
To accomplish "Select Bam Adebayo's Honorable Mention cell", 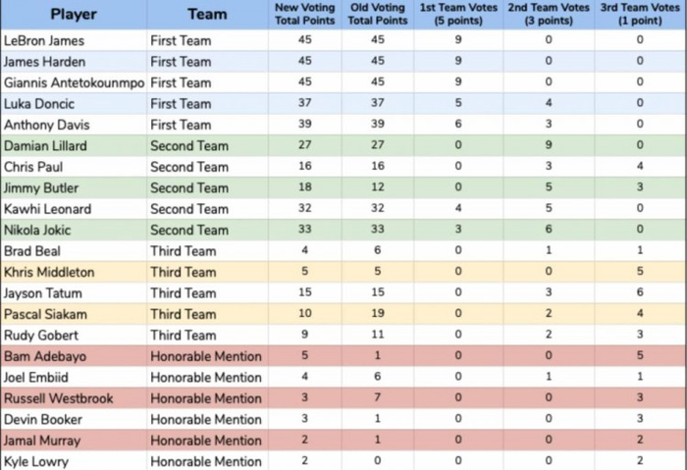I will point(206,357).
